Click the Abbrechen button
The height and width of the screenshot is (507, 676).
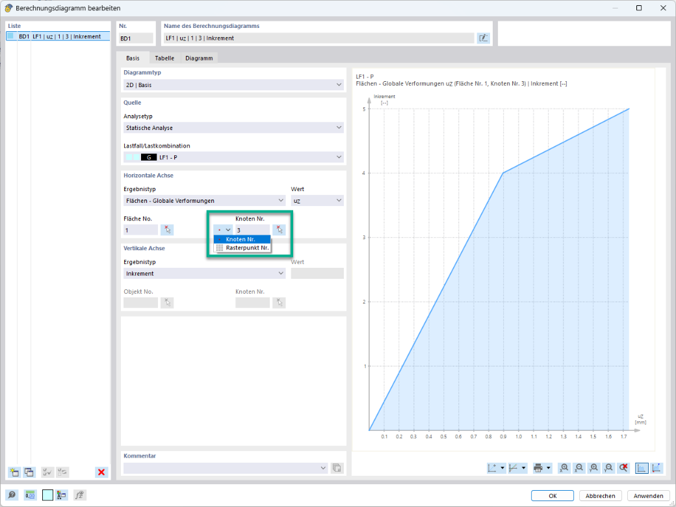601,496
